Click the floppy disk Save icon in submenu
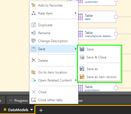Viewport: 131px width, 114px height. [82, 49]
